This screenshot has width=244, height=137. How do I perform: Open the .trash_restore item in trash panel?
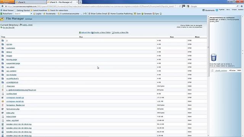coord(221,70)
